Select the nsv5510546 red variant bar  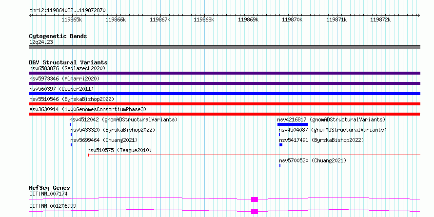[224, 104]
